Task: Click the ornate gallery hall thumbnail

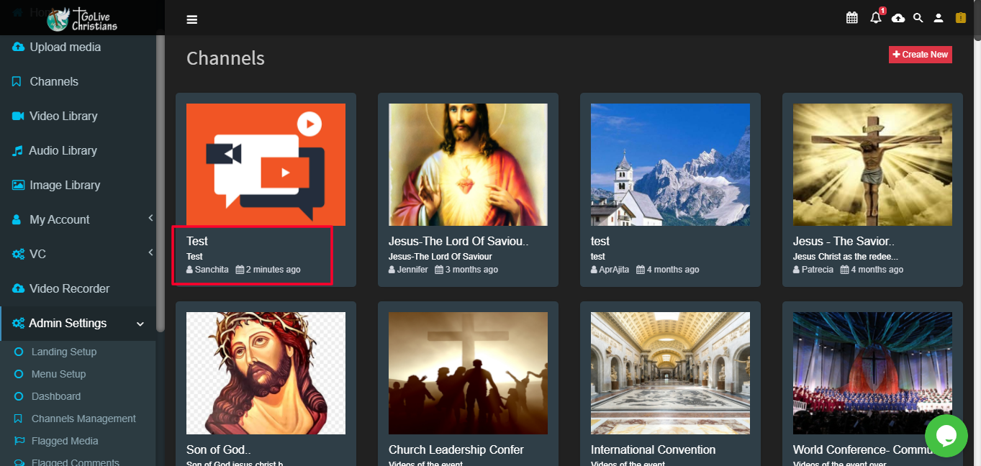Action: coord(670,373)
